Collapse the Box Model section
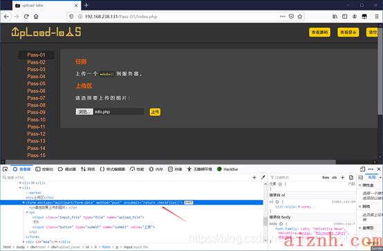 tap(360, 227)
